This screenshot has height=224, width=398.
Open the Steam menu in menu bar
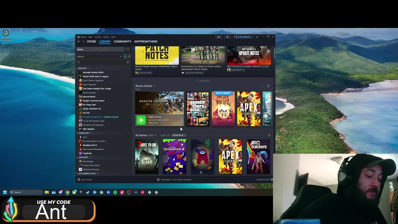(x=83, y=37)
